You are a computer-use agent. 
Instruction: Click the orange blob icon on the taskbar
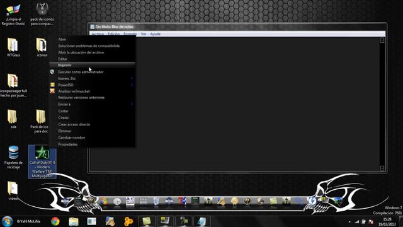point(128,221)
